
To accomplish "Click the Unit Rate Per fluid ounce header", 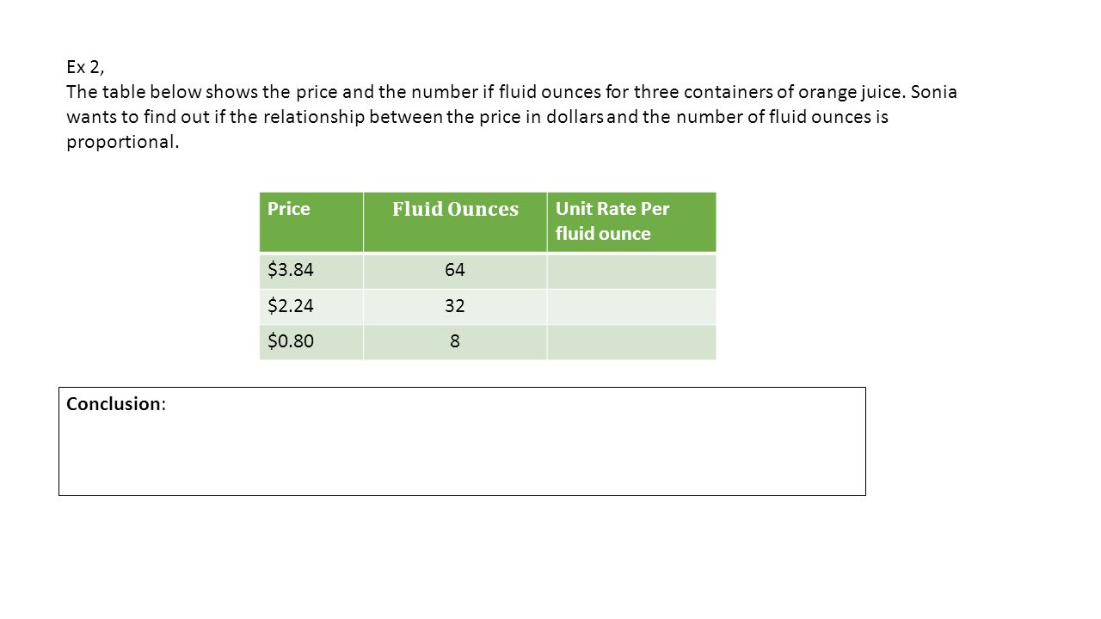I will (631, 223).
